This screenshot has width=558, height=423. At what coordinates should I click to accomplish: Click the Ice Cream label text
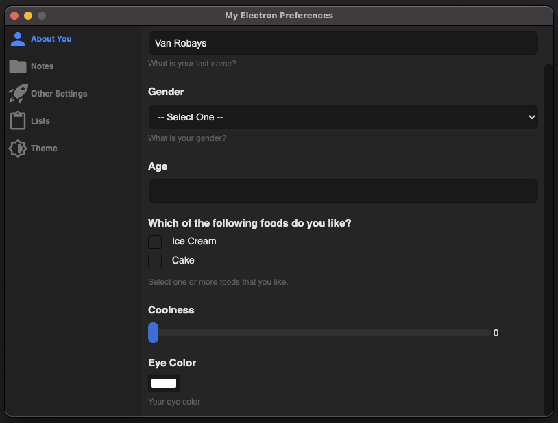194,241
